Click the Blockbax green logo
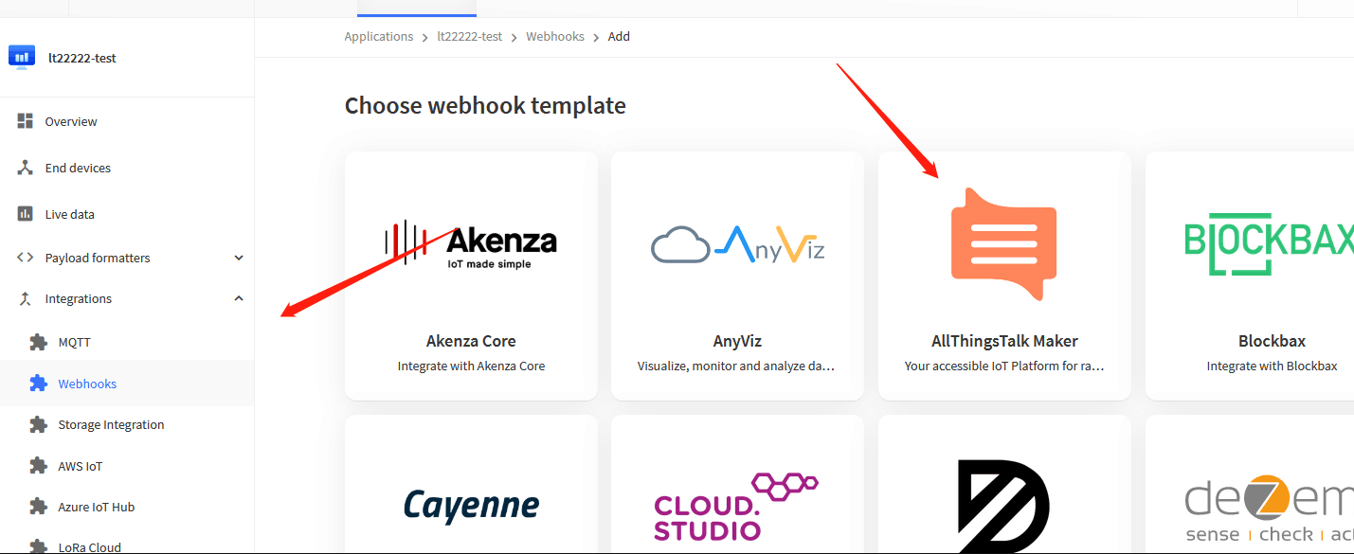Image resolution: width=1354 pixels, height=554 pixels. [1269, 244]
